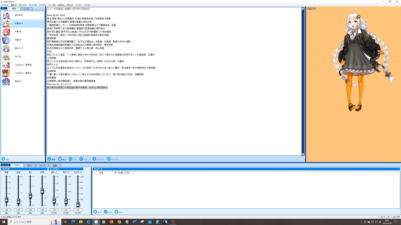Click the 'NHK NEWS WEB' line in editor
The height and width of the screenshot is (225, 401).
(56, 15)
